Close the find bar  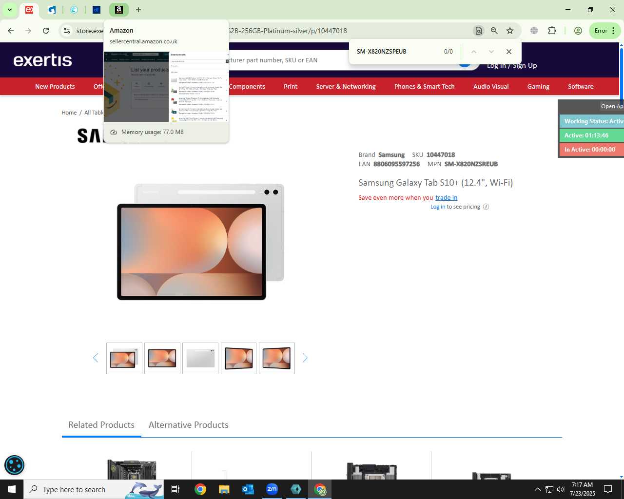[509, 52]
